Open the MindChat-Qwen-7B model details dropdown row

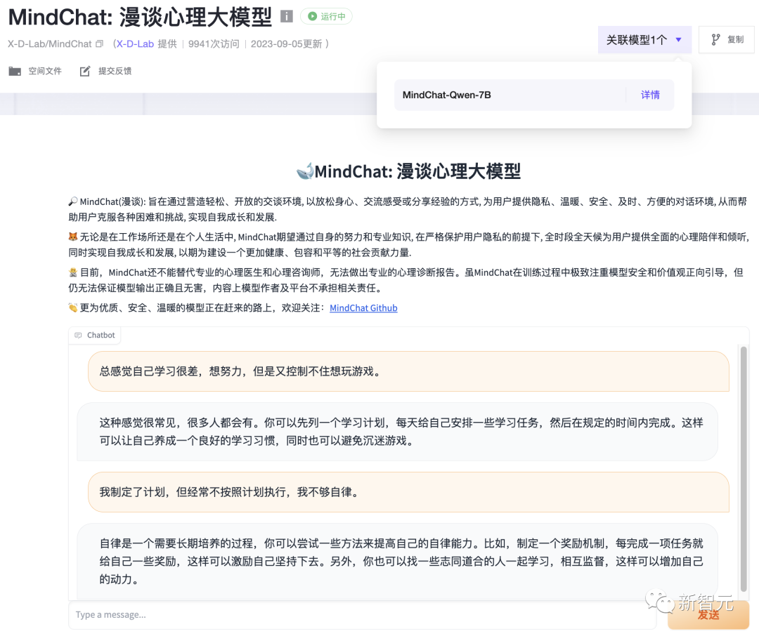click(534, 94)
